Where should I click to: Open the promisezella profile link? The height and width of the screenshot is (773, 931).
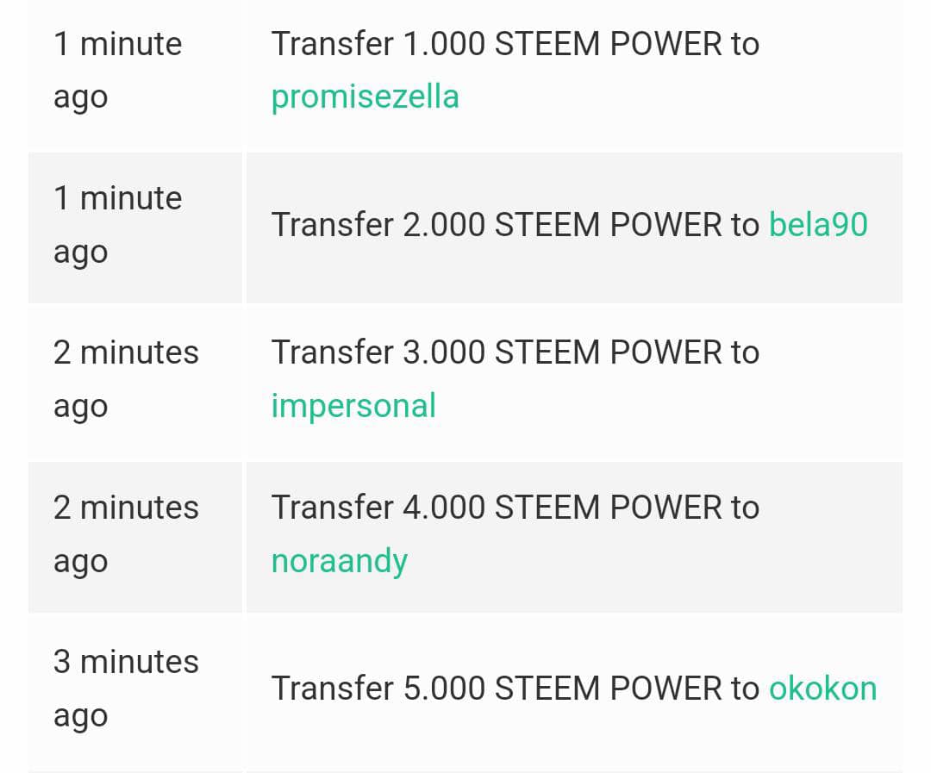[x=365, y=97]
